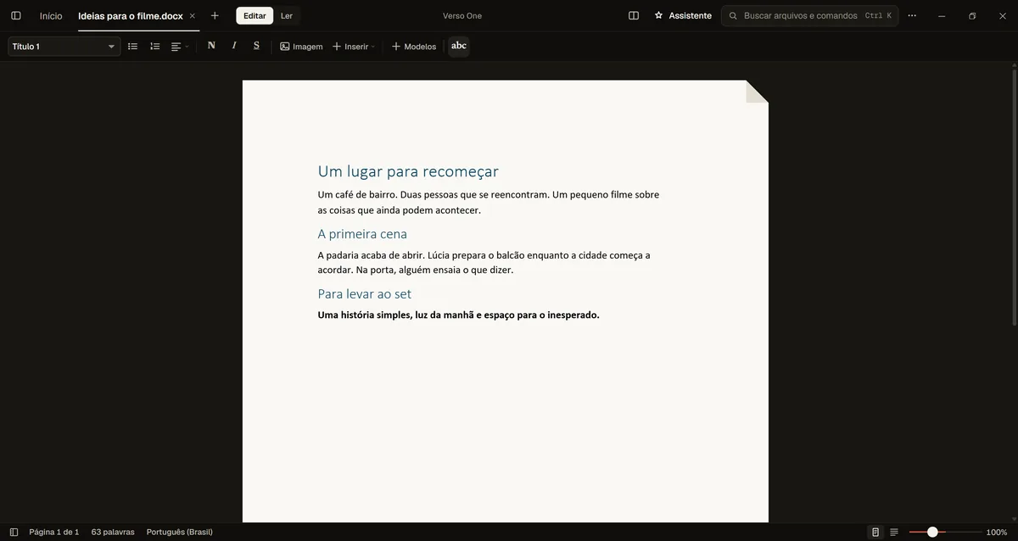This screenshot has width=1018, height=541.
Task: Close the Ideias para o filme.docx tab
Action: click(193, 15)
